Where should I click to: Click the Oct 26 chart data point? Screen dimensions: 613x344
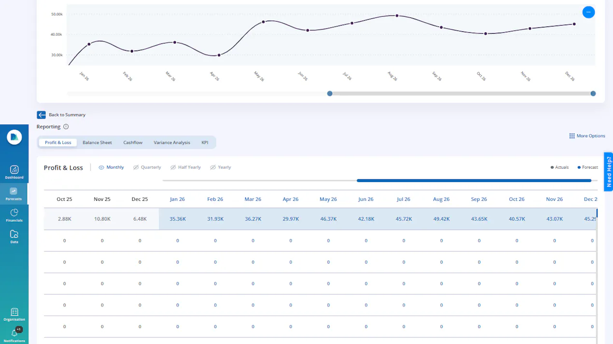point(486,34)
